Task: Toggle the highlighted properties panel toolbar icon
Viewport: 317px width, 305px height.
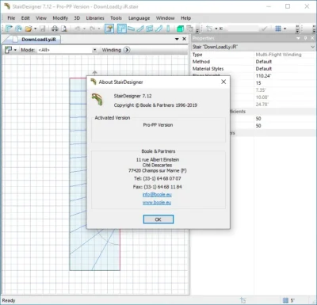Action: (x=109, y=29)
